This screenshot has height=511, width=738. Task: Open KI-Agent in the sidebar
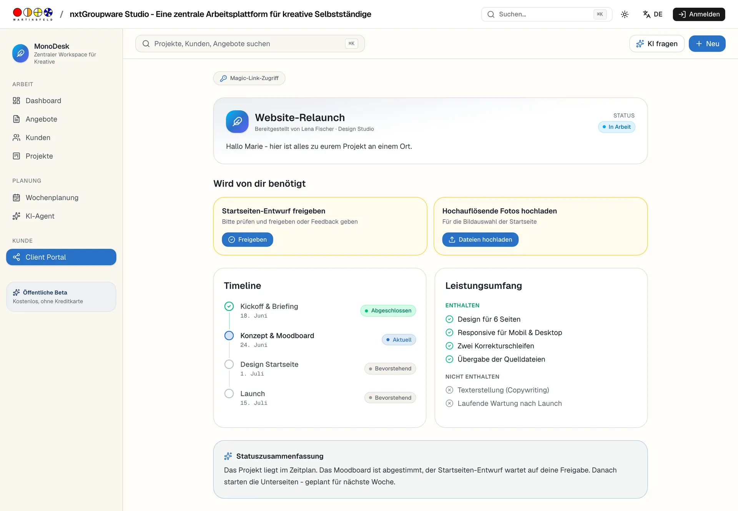pyautogui.click(x=61, y=216)
